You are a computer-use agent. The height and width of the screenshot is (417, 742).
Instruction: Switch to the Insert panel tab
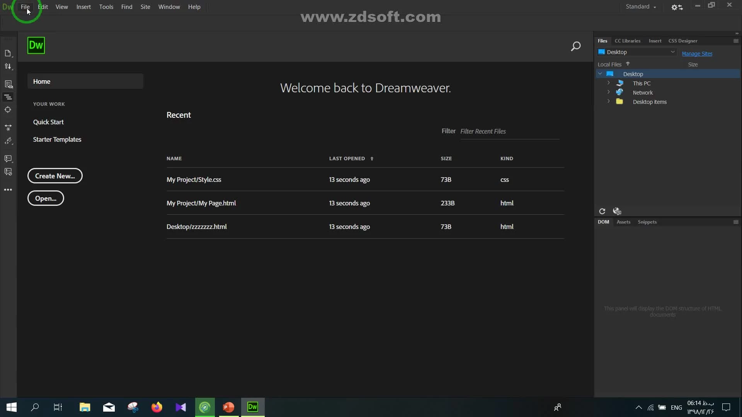[x=655, y=41]
